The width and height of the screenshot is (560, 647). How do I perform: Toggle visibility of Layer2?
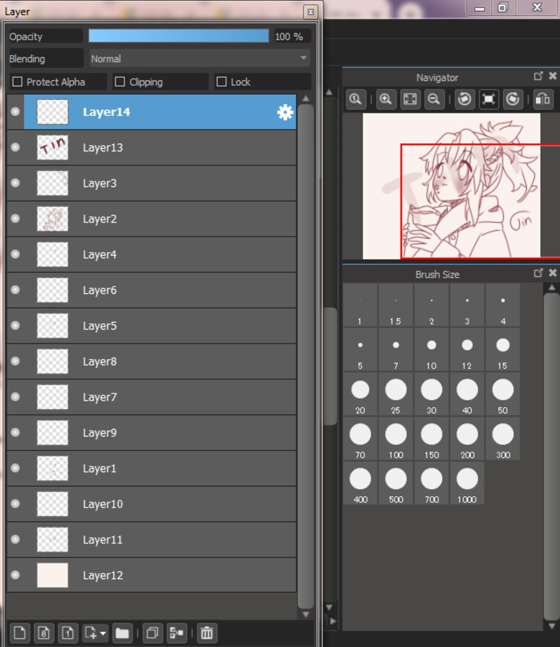[15, 219]
